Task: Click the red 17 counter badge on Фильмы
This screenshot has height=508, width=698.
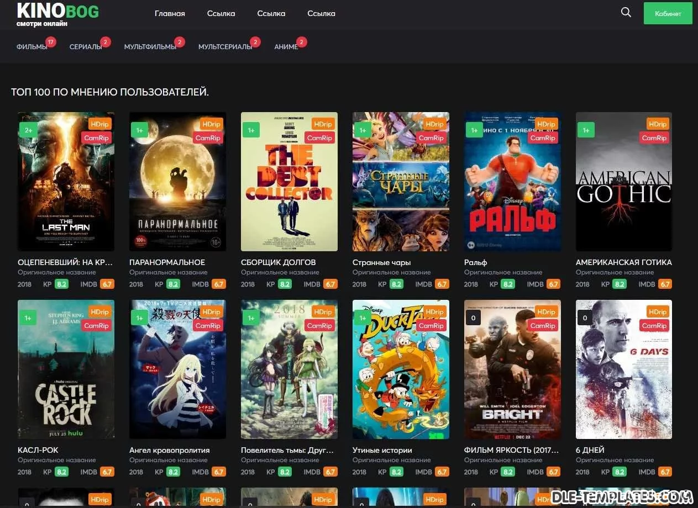Action: point(51,42)
